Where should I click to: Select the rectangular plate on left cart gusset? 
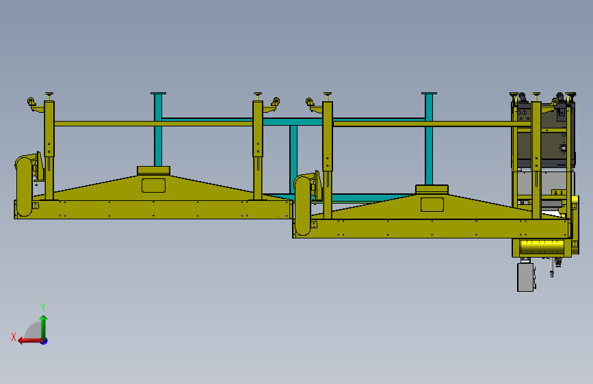pos(153,186)
